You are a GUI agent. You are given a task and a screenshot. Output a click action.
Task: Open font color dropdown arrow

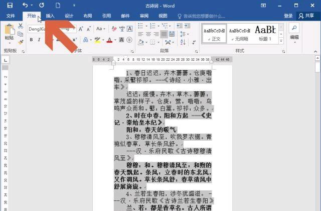[115, 40]
